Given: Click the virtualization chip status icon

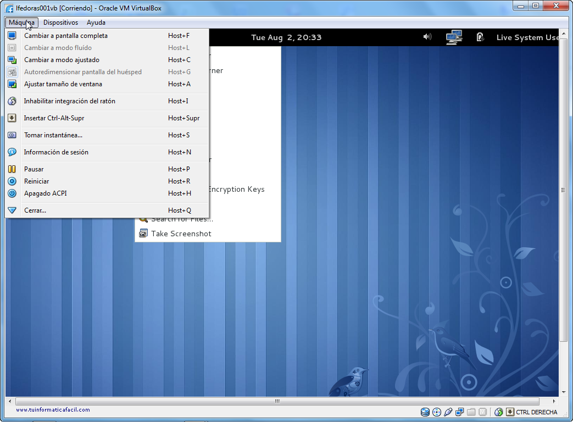Looking at the screenshot, I should click(483, 412).
